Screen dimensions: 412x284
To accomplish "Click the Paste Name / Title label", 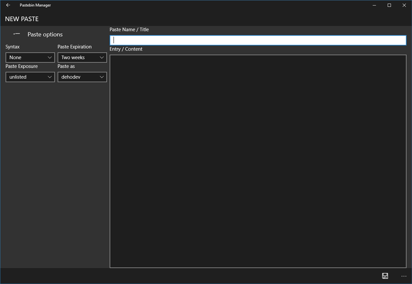I will point(129,29).
